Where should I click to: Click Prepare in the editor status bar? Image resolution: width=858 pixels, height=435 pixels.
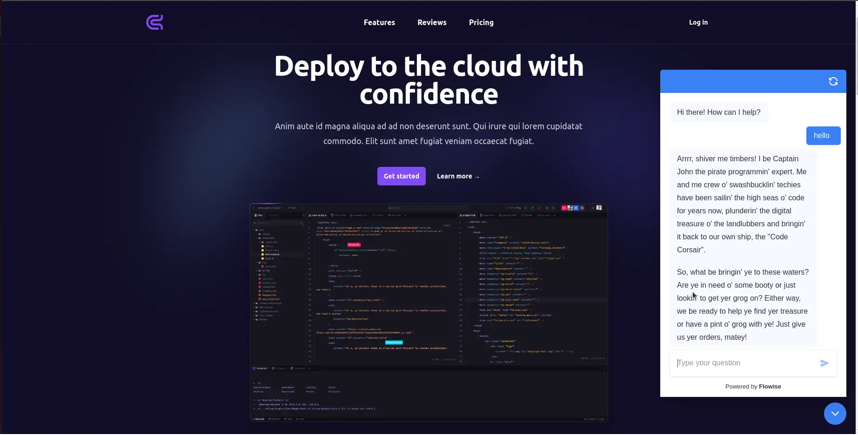[274, 419]
